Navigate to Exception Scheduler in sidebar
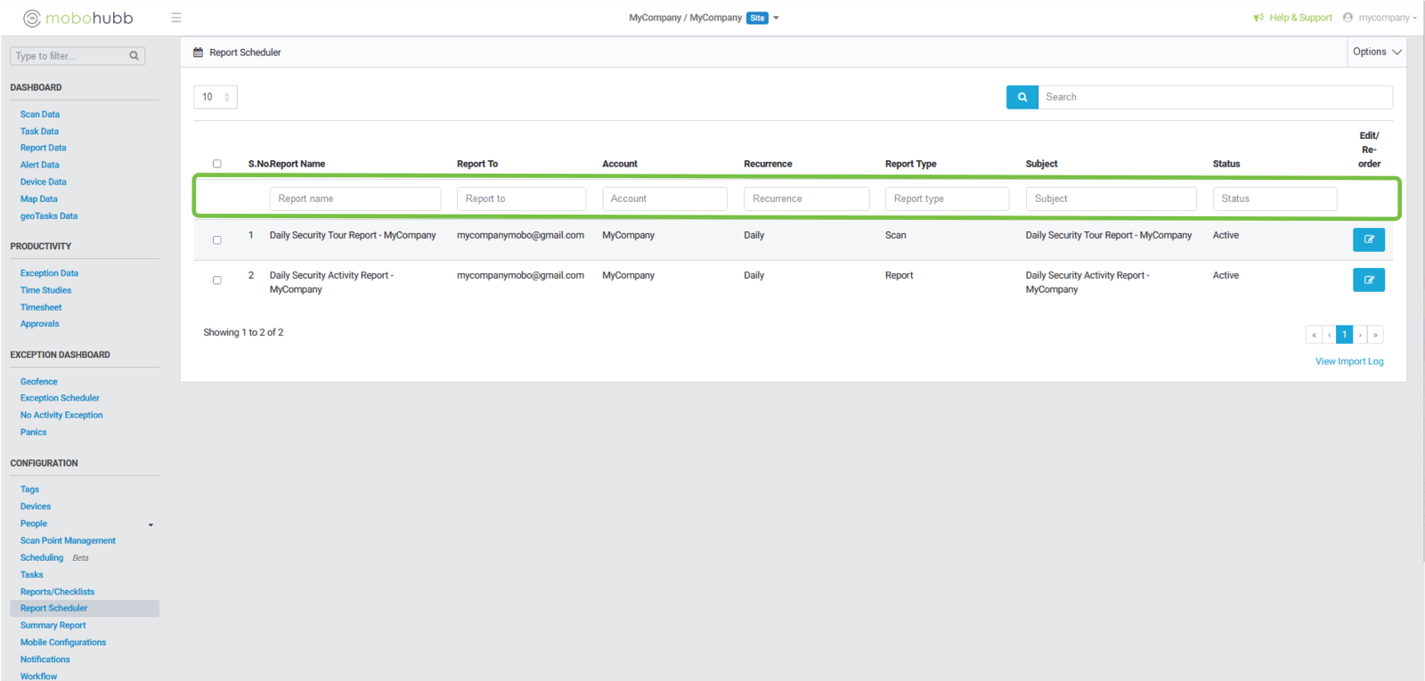This screenshot has width=1425, height=681. tap(60, 398)
